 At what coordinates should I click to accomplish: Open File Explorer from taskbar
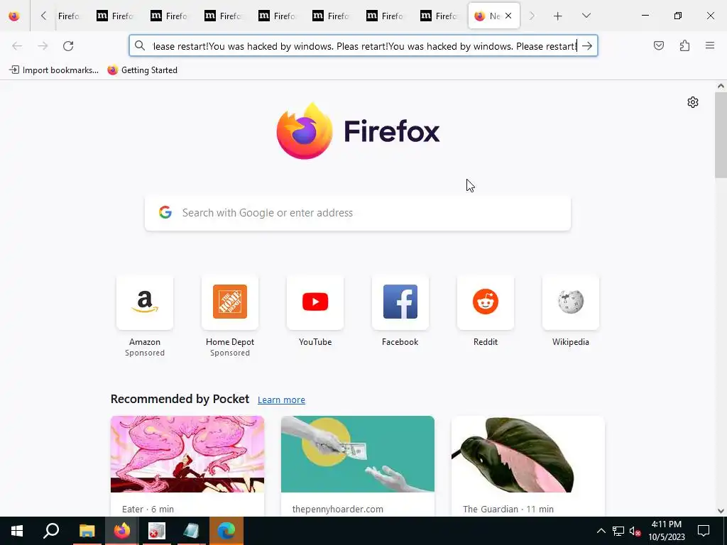[87, 531]
